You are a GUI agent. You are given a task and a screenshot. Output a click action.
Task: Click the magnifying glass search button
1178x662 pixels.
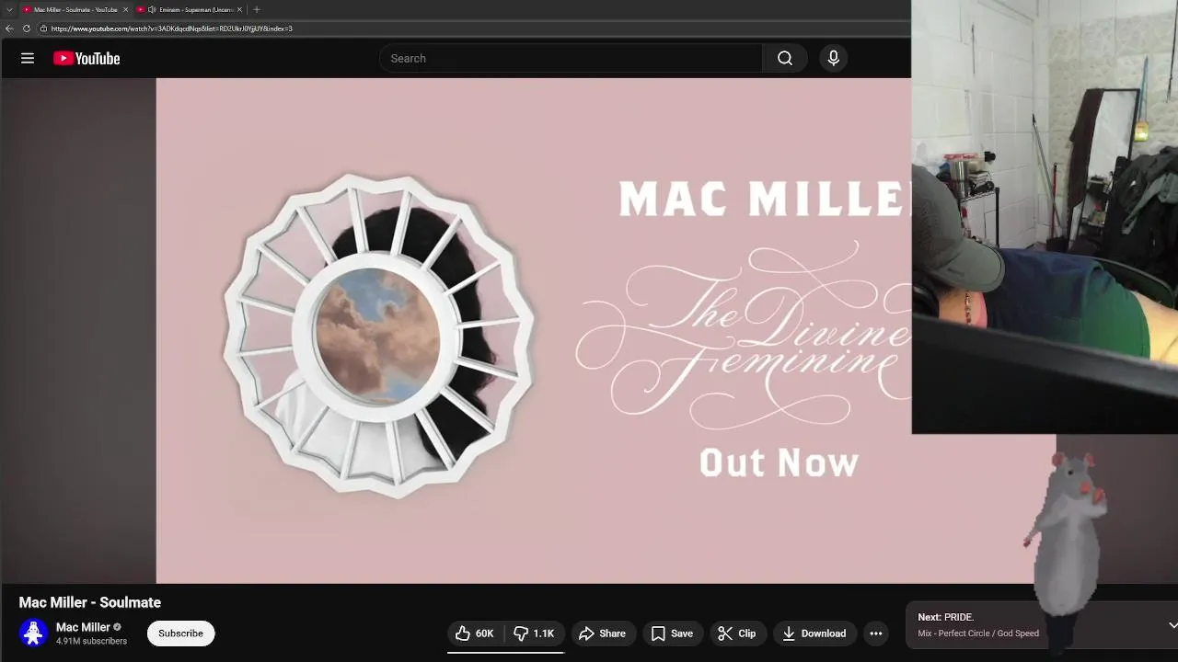pos(785,58)
